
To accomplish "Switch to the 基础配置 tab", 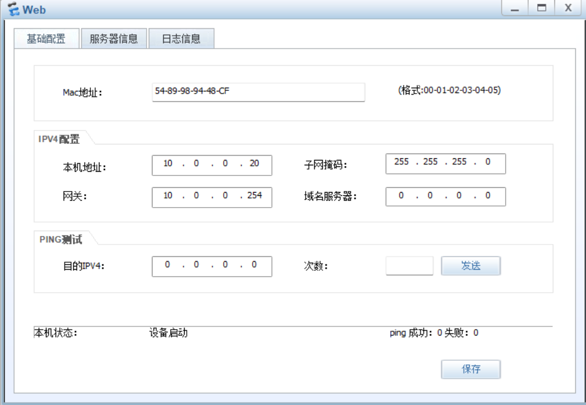I will [47, 39].
